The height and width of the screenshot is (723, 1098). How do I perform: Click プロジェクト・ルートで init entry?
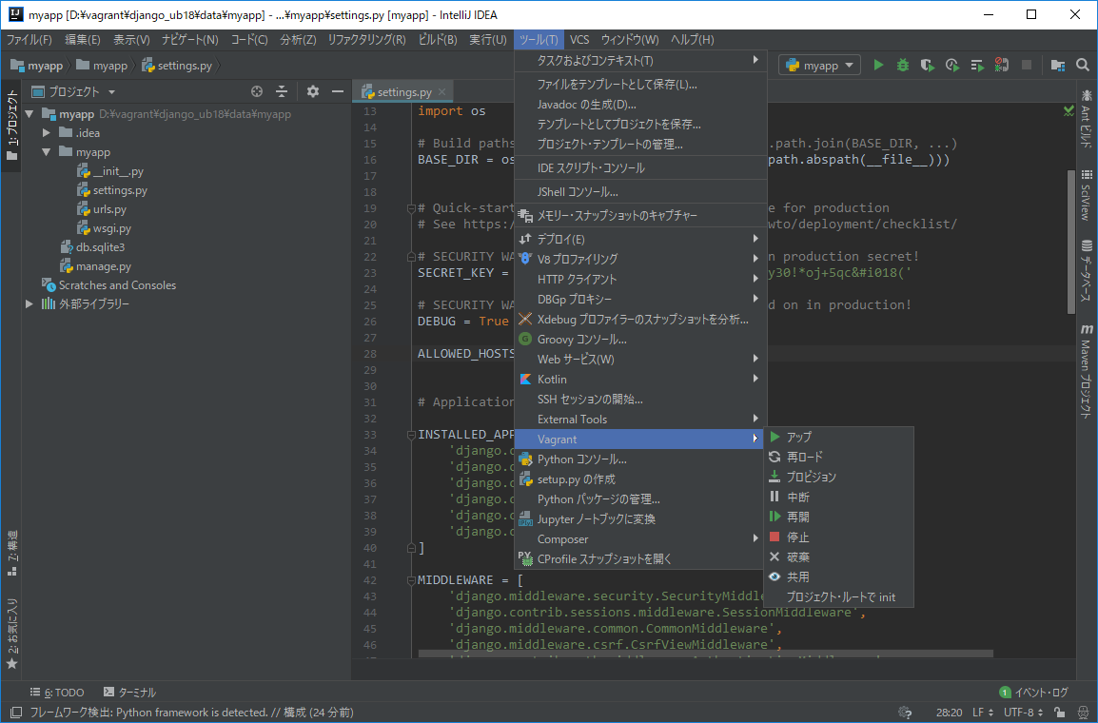pyautogui.click(x=838, y=597)
